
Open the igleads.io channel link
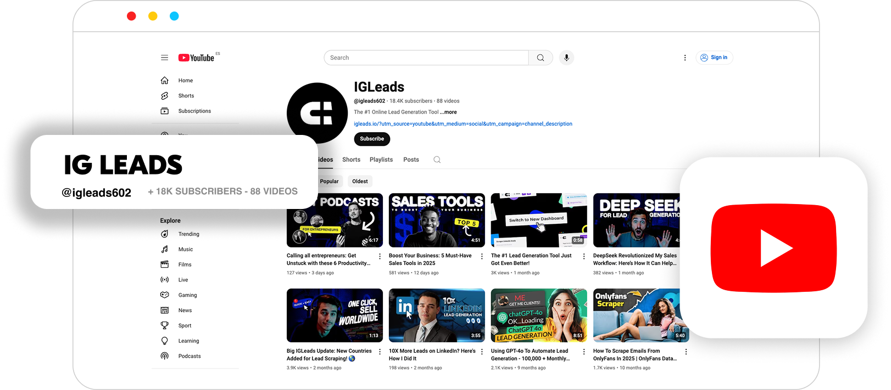click(463, 124)
